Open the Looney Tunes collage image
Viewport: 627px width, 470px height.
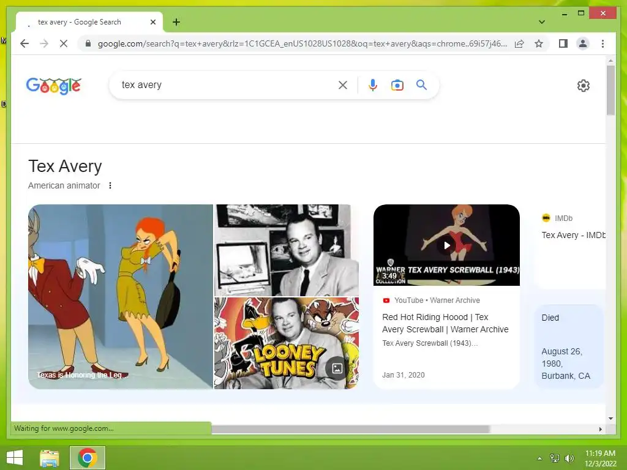point(287,343)
